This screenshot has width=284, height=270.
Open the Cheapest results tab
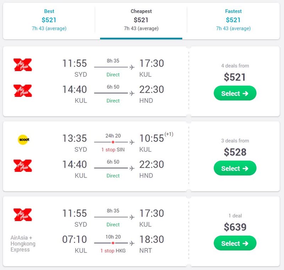point(141,19)
